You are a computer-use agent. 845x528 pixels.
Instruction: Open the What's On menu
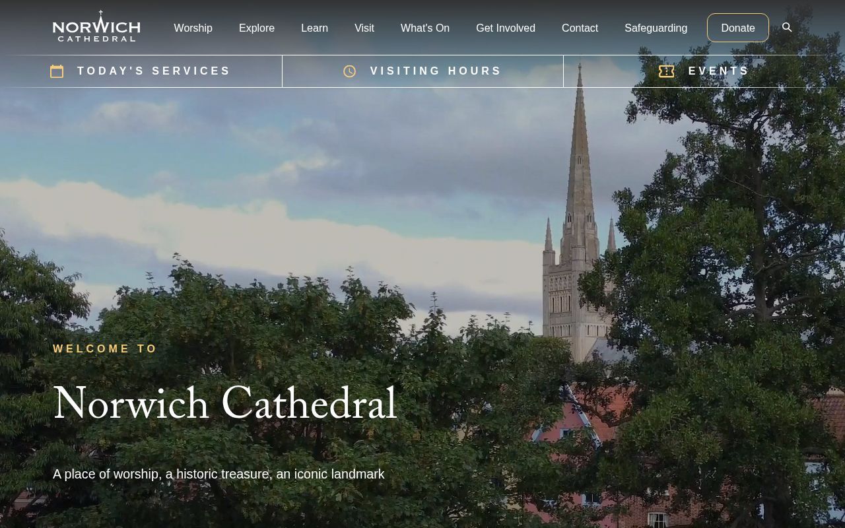425,28
